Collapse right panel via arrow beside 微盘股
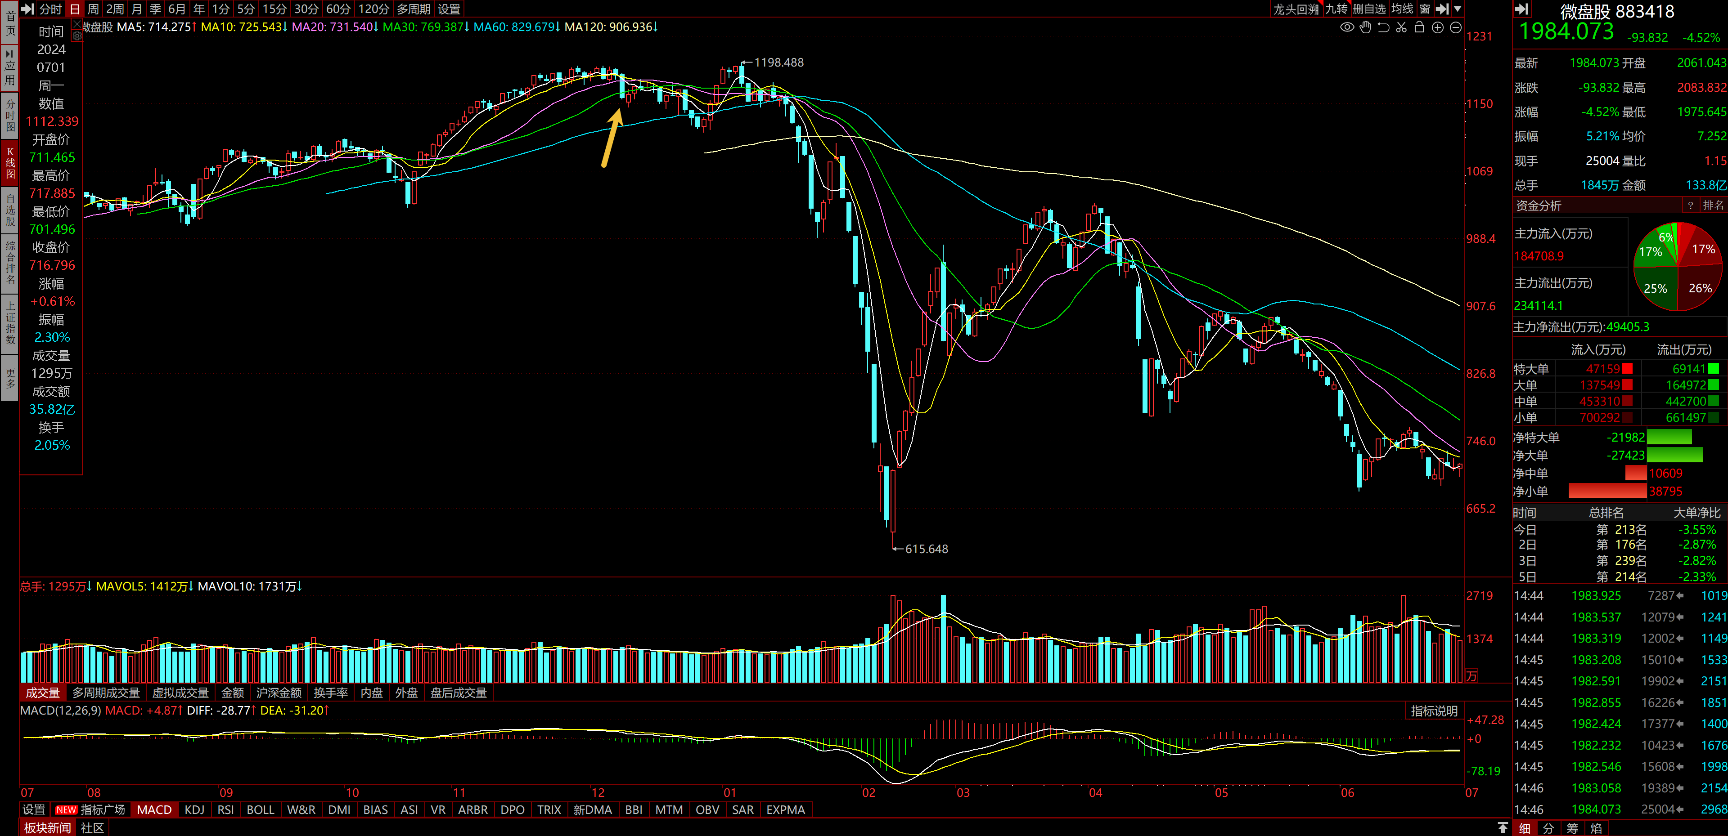The width and height of the screenshot is (1728, 836). coord(1522,9)
